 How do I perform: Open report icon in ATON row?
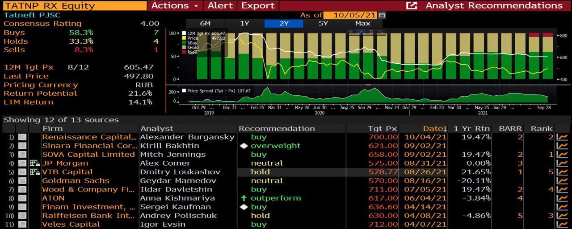coord(22,198)
